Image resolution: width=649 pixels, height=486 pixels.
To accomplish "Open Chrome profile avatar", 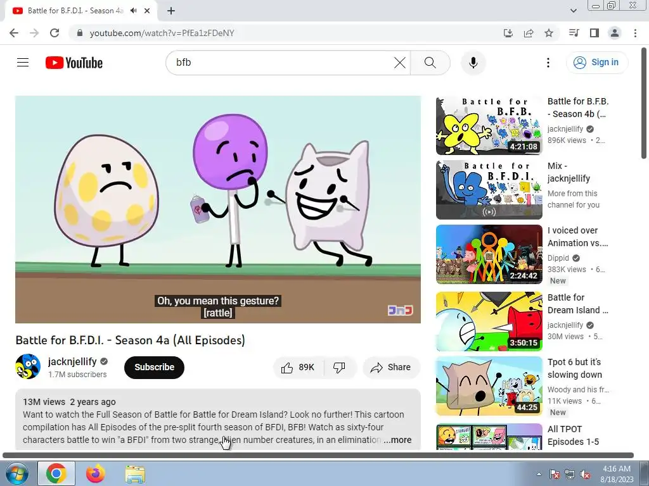I will [x=615, y=33].
